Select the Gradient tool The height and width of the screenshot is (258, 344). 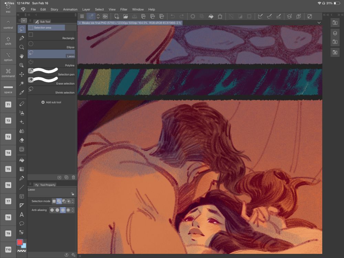pos(21,169)
